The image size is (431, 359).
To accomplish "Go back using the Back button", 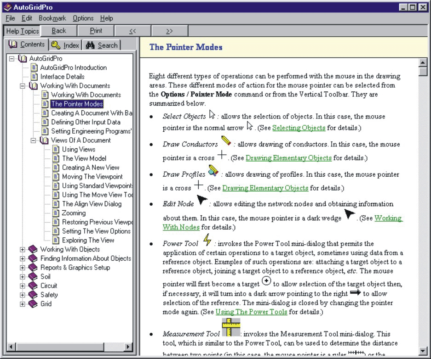I will (59, 31).
